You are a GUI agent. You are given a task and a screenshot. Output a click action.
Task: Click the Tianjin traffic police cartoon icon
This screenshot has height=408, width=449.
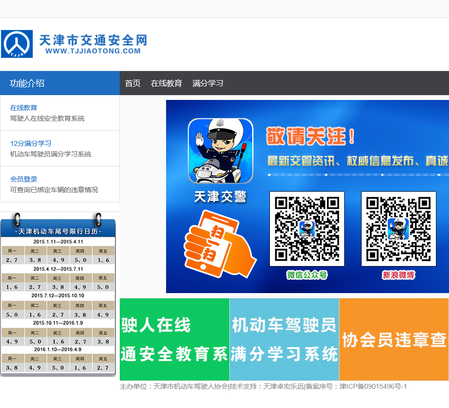(221, 151)
